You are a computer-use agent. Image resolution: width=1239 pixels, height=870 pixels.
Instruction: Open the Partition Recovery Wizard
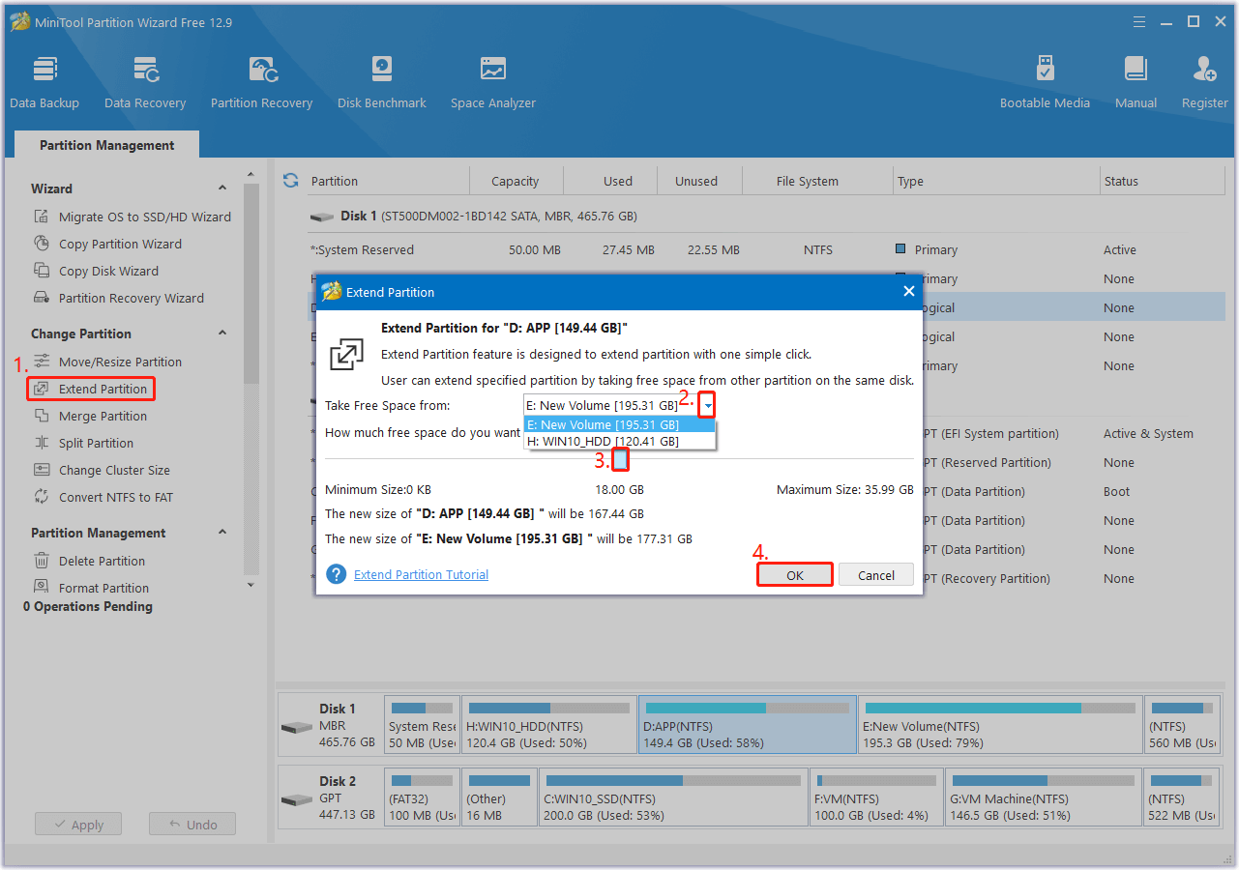118,298
